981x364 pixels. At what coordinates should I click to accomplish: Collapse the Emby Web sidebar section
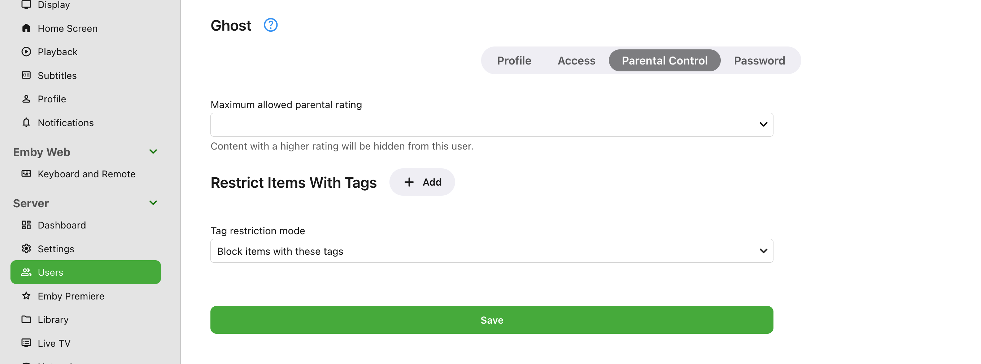pyautogui.click(x=153, y=152)
